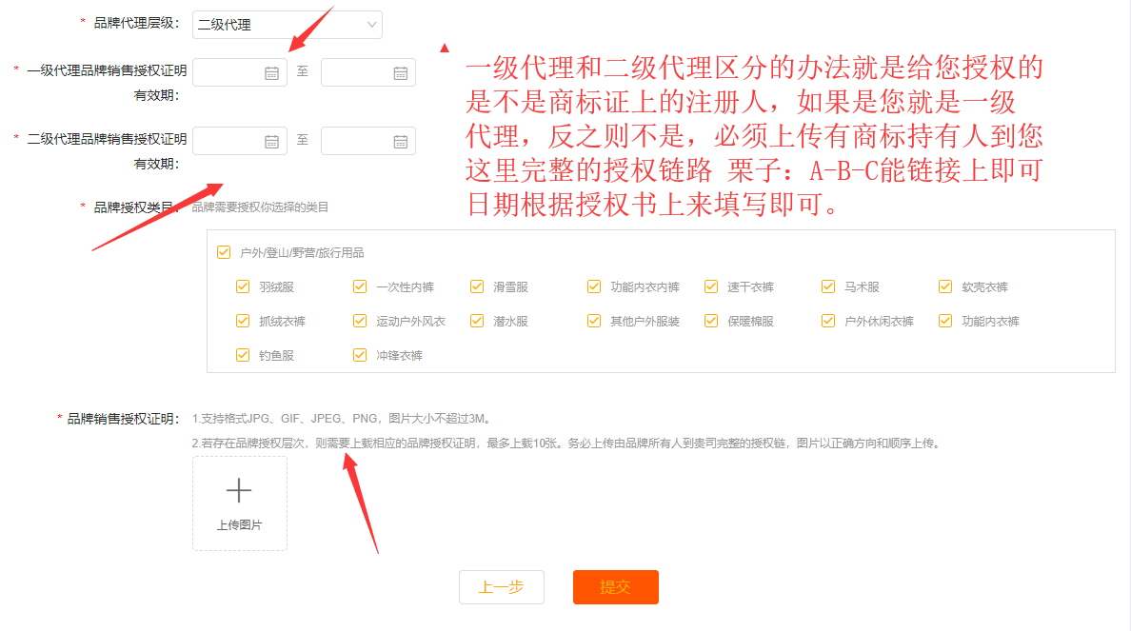Click the 一级代理 end date input field

tap(367, 73)
